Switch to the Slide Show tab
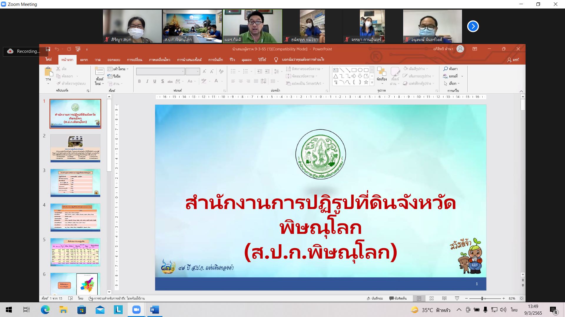The height and width of the screenshot is (317, 565). click(x=189, y=60)
